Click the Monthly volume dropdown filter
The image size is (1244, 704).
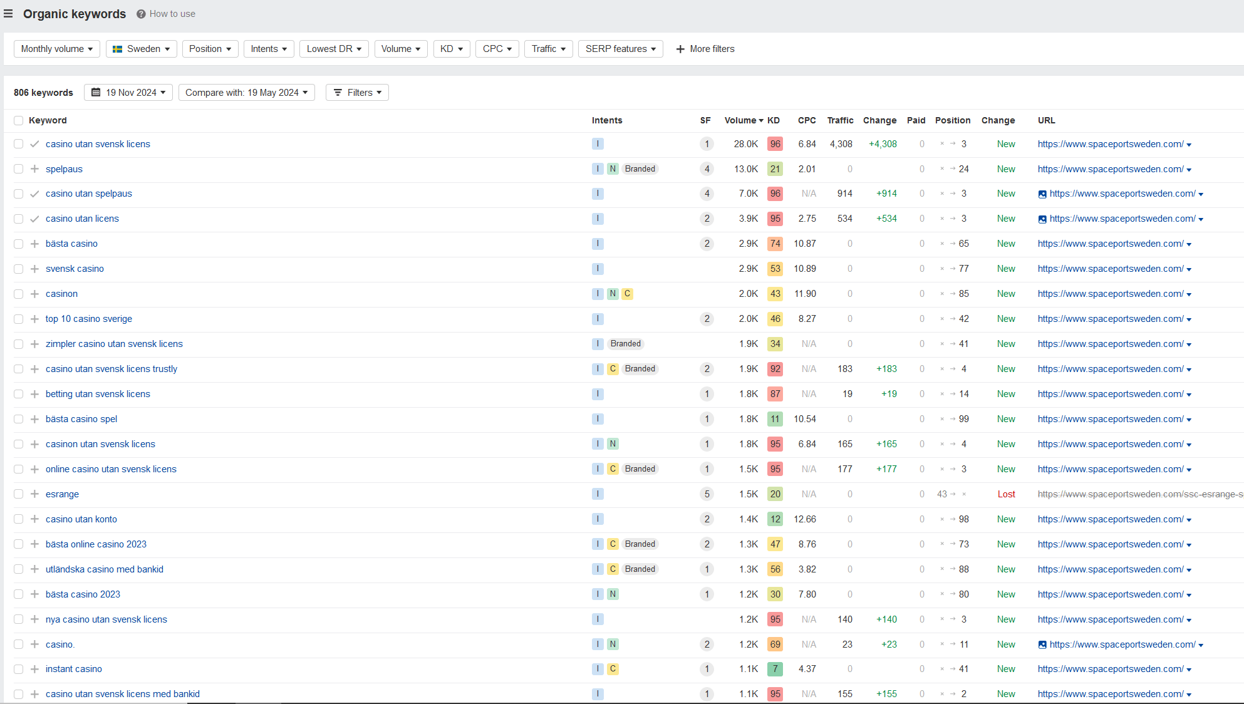pos(56,49)
